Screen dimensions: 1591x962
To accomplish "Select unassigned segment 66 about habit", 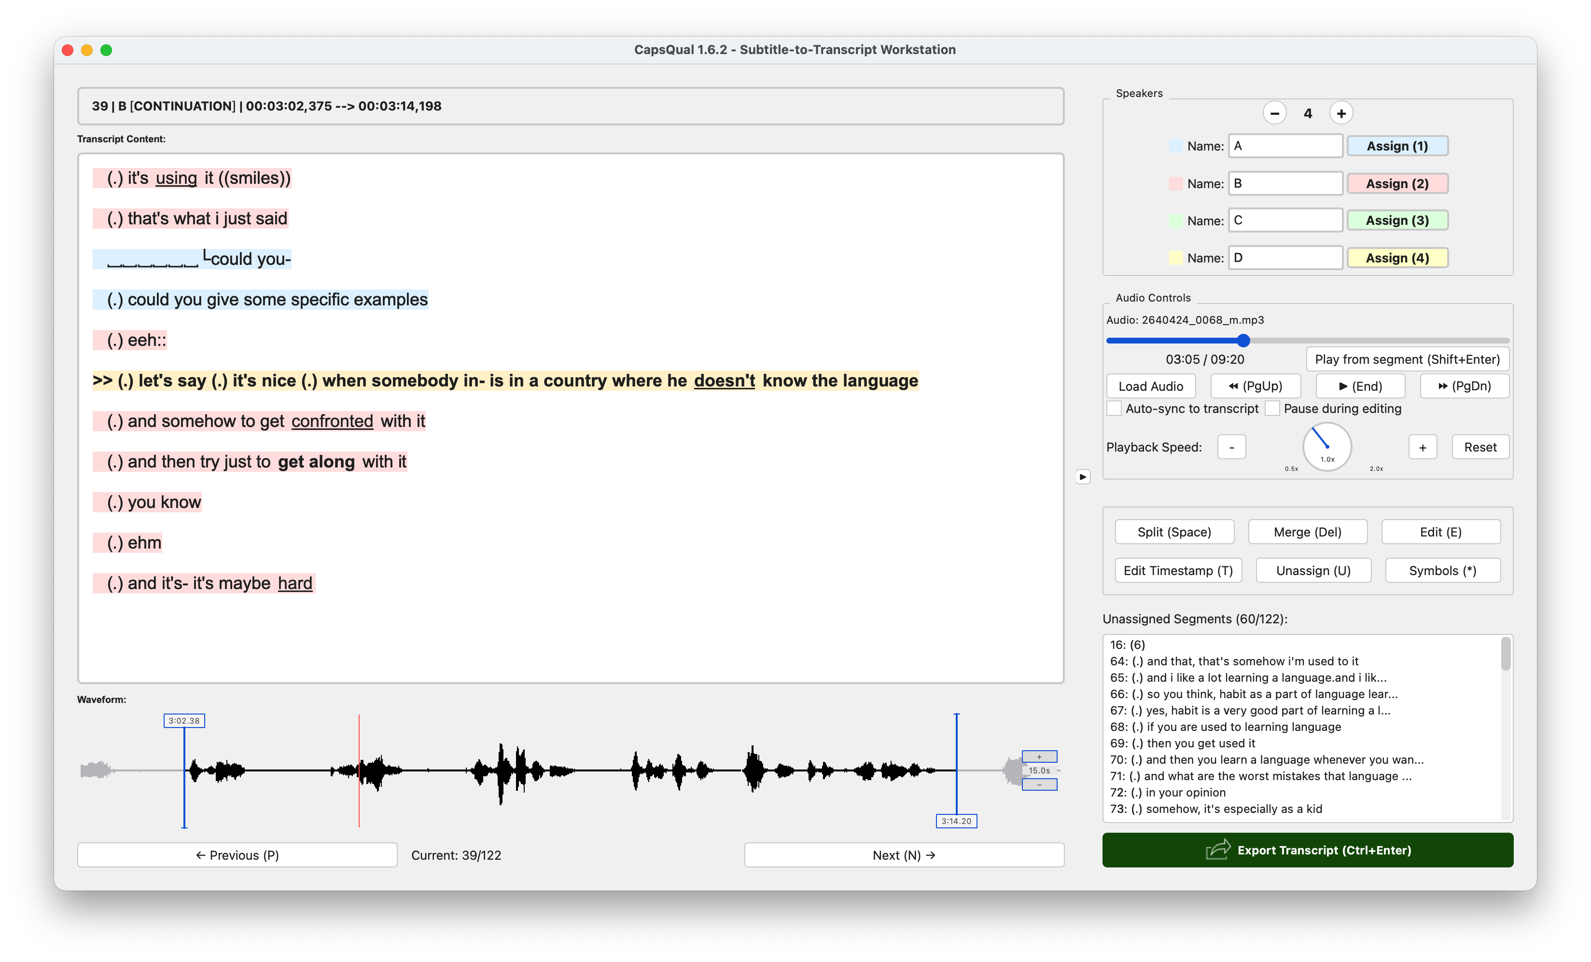I will click(1302, 694).
